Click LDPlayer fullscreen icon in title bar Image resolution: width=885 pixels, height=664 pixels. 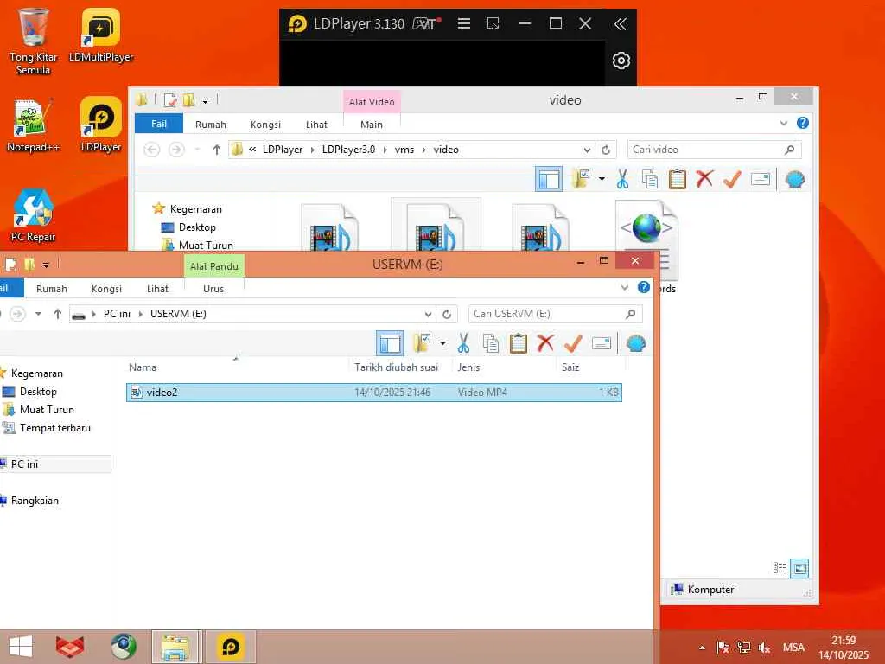(x=493, y=23)
